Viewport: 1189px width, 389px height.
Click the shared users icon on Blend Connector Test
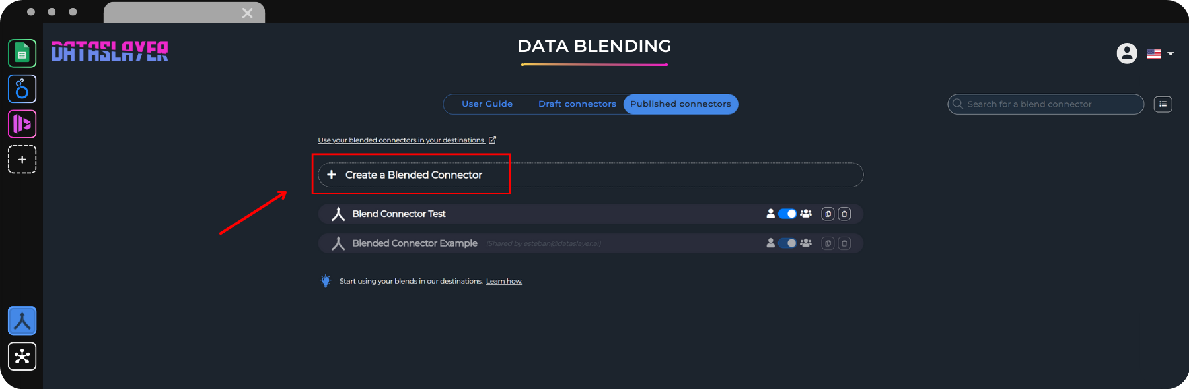[x=806, y=214]
